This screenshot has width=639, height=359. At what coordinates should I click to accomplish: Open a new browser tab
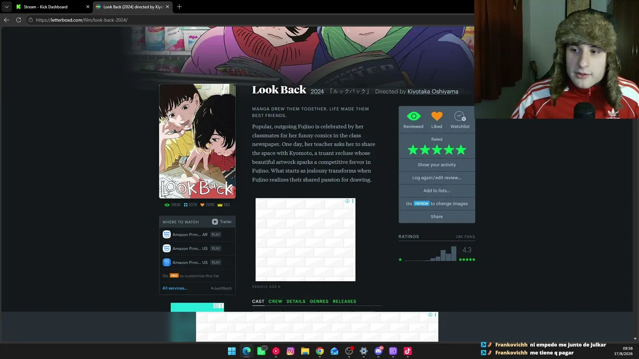pyautogui.click(x=179, y=7)
